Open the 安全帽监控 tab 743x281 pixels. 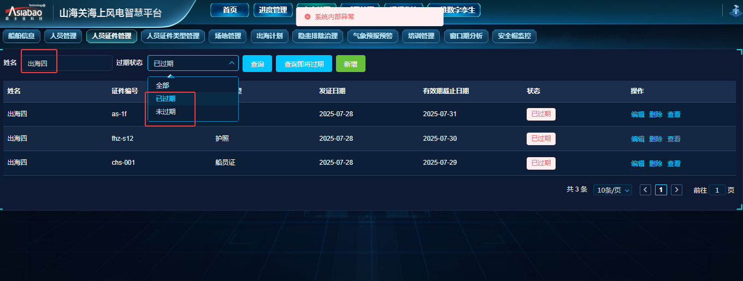click(x=514, y=36)
